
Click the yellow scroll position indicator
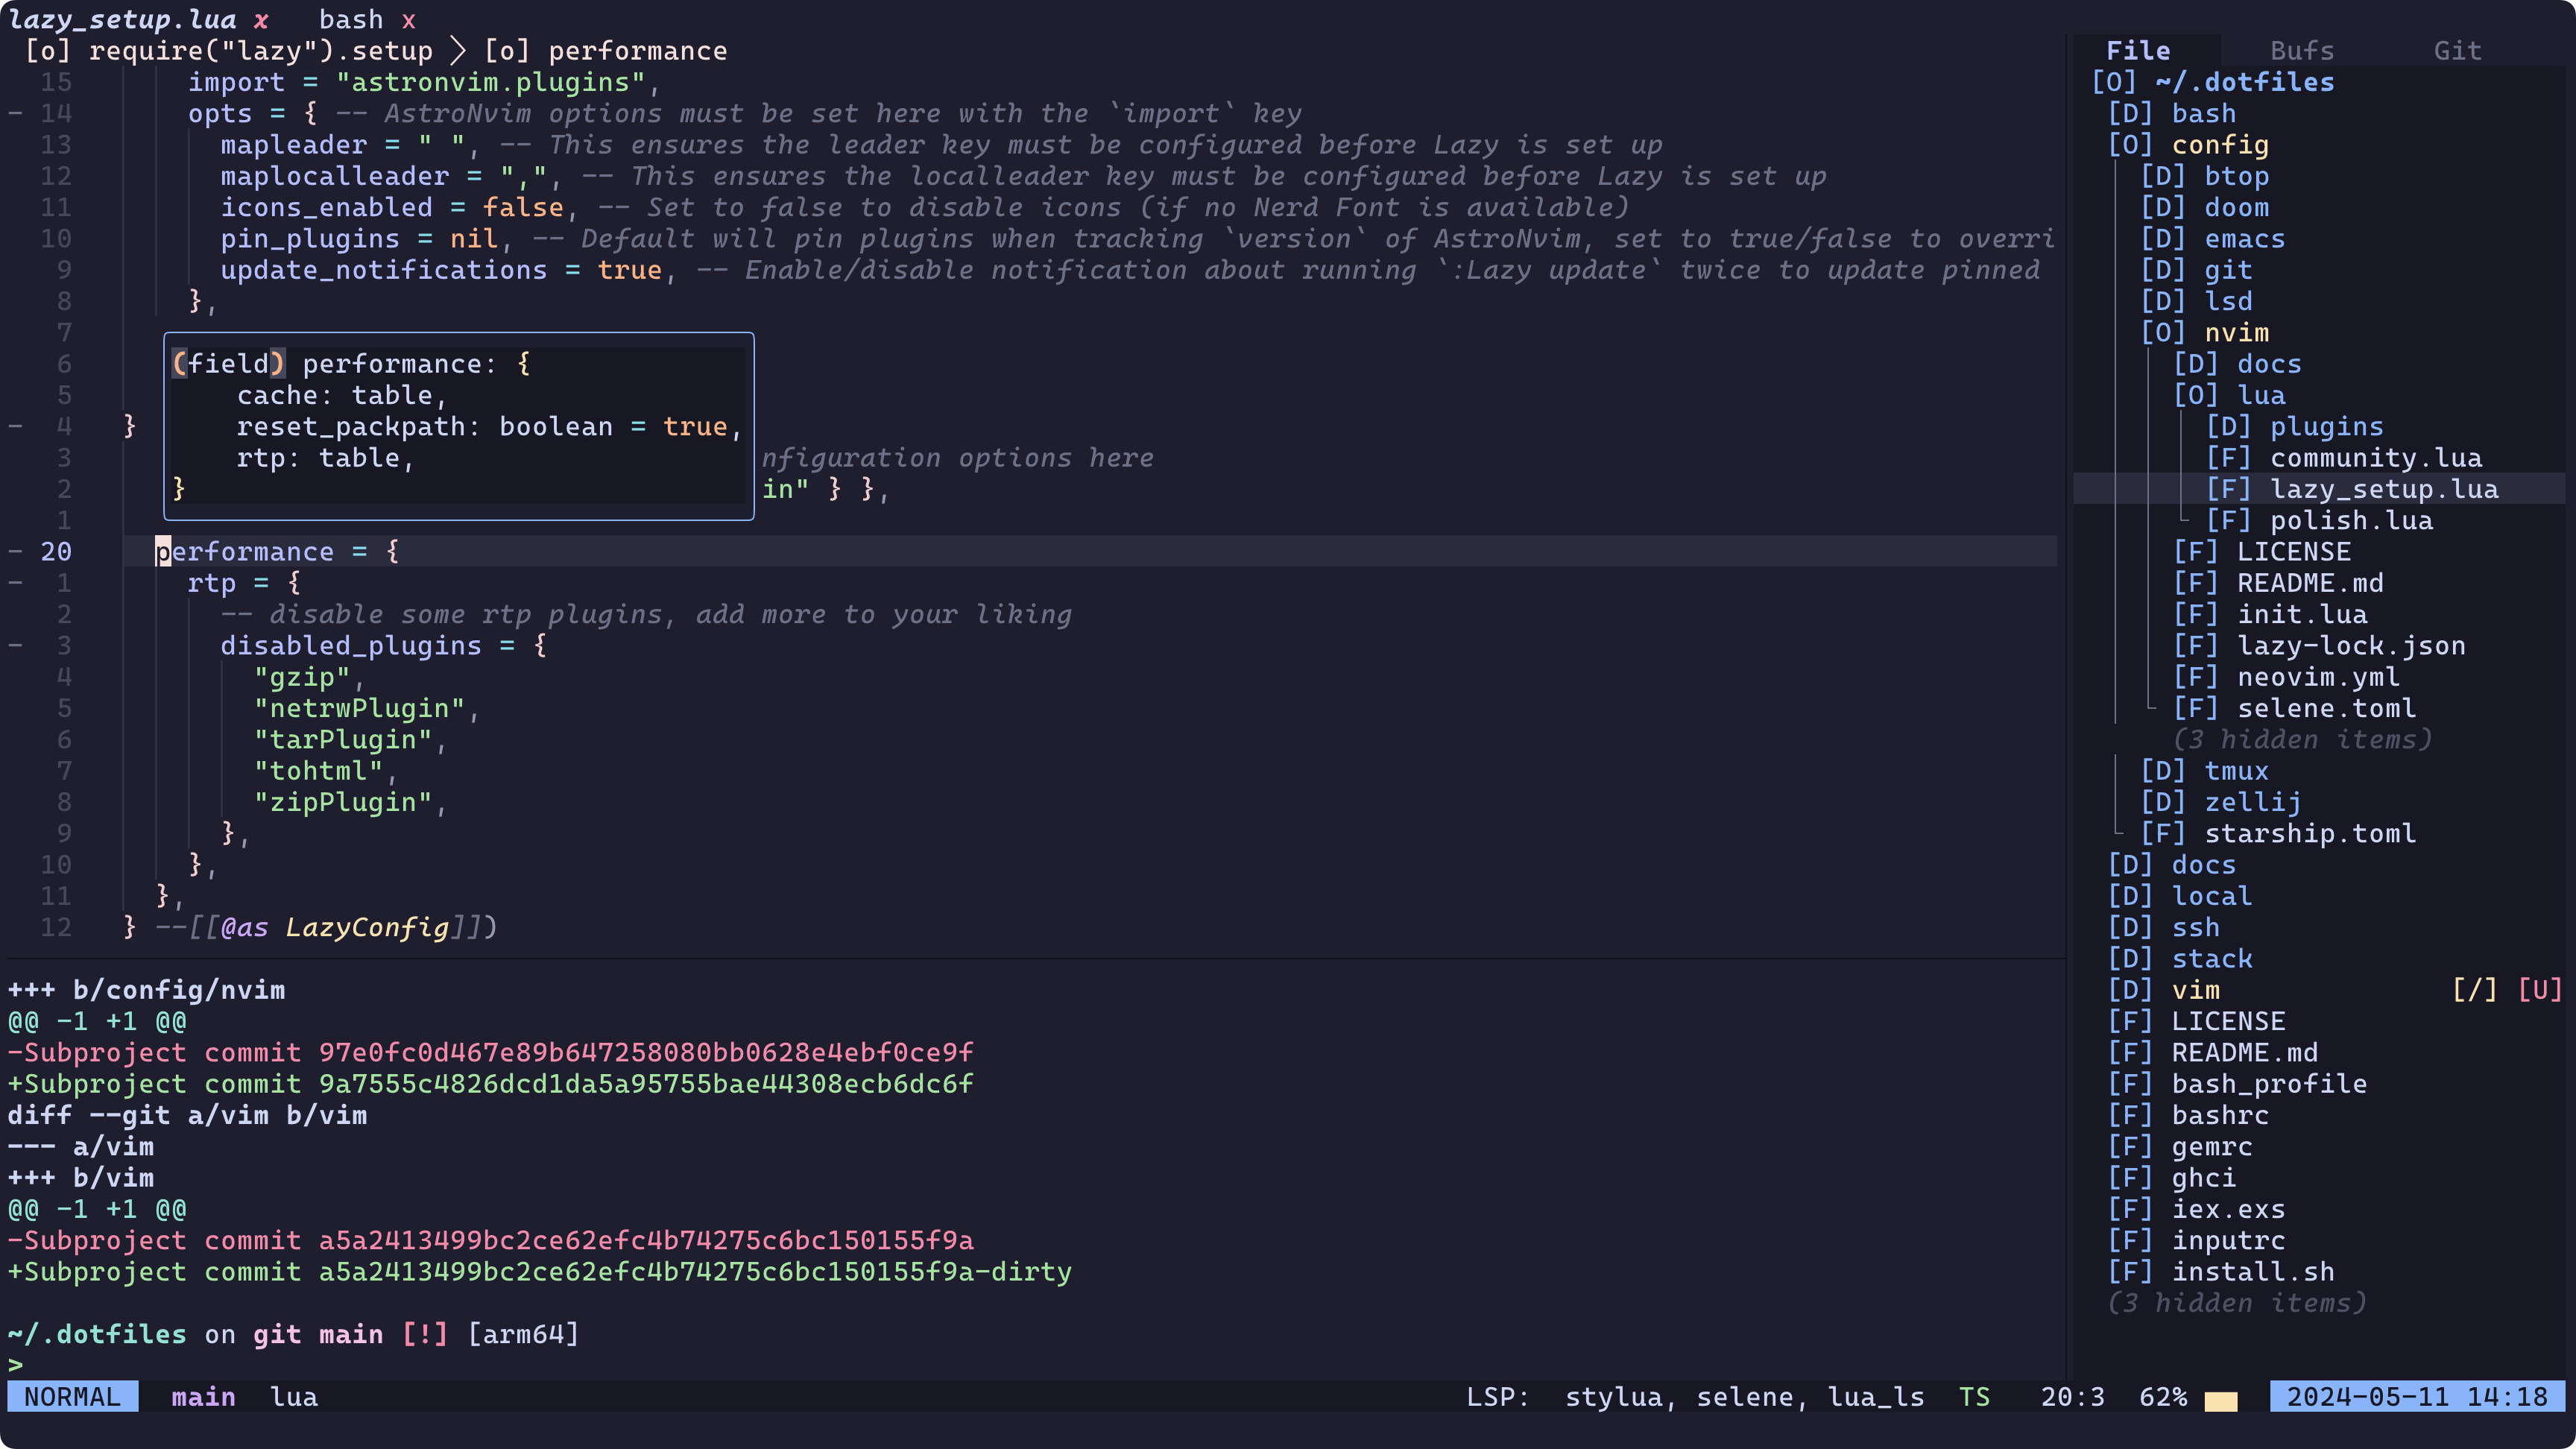[2220, 1400]
